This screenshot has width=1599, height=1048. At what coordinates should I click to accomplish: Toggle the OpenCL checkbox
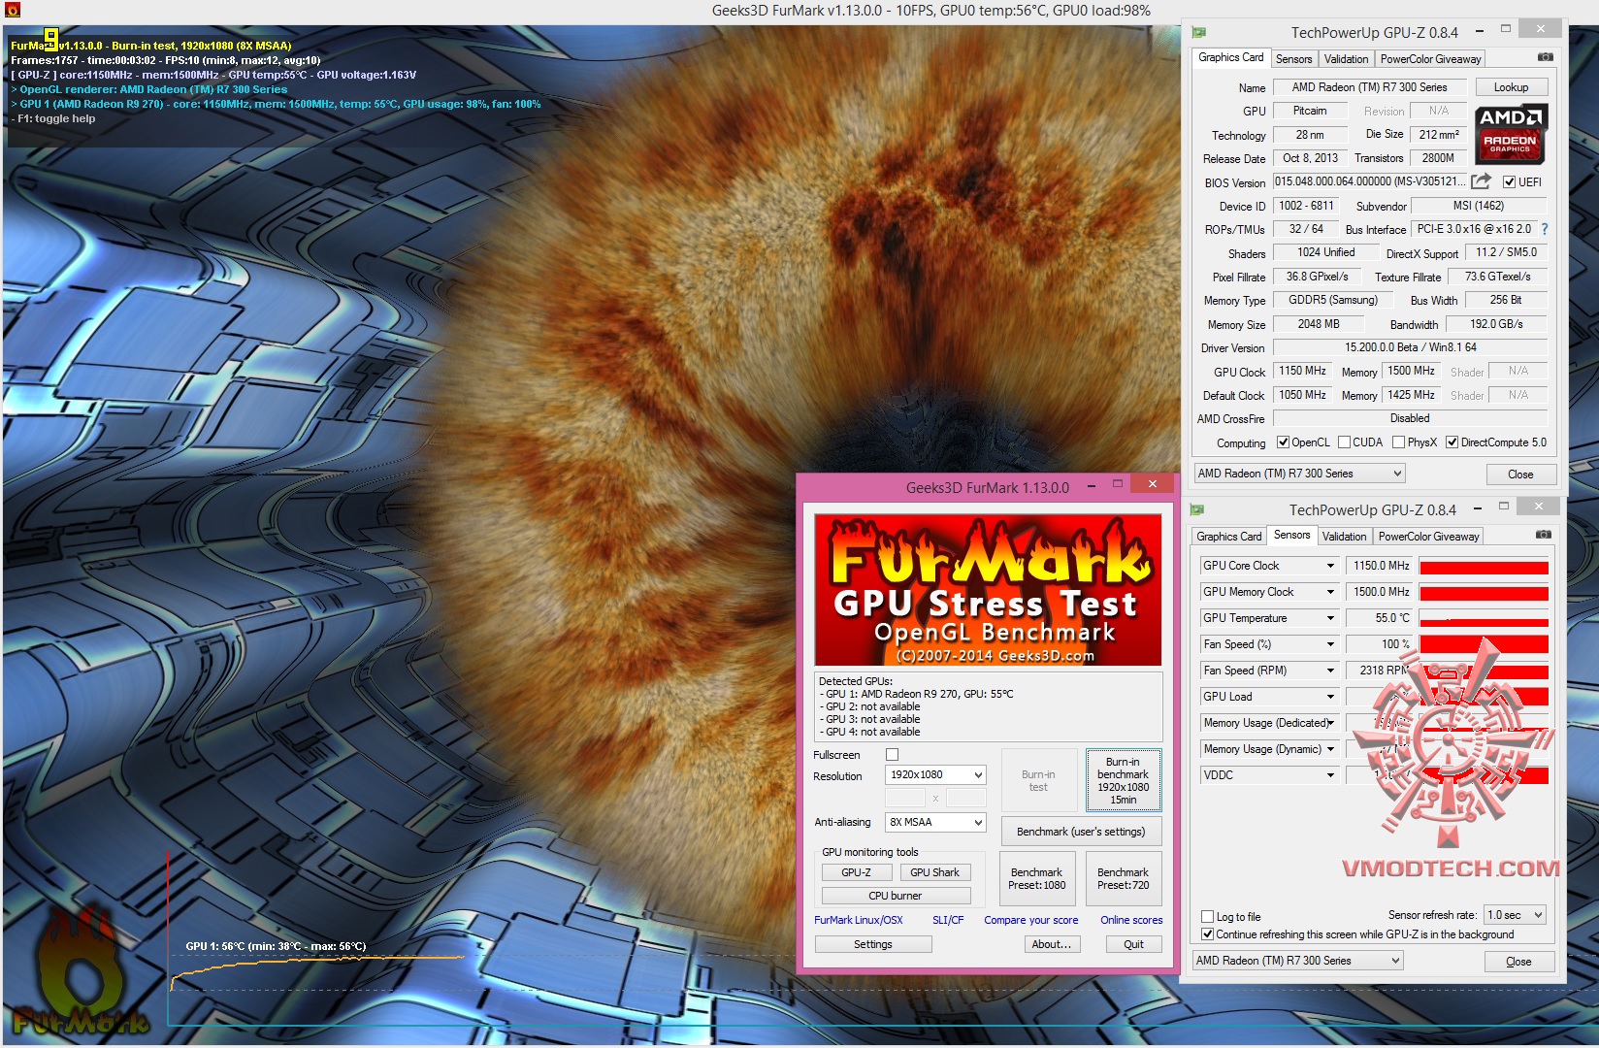pos(1283,442)
